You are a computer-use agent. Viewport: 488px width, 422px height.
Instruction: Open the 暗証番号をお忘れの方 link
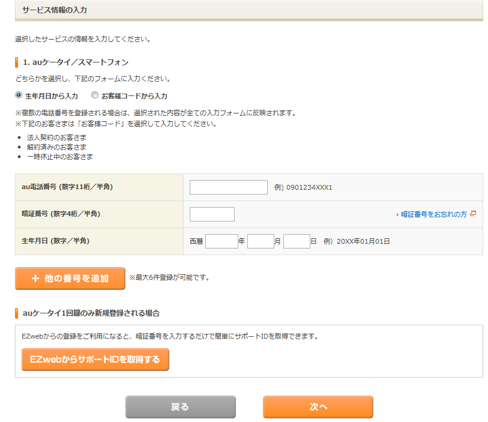coord(433,214)
